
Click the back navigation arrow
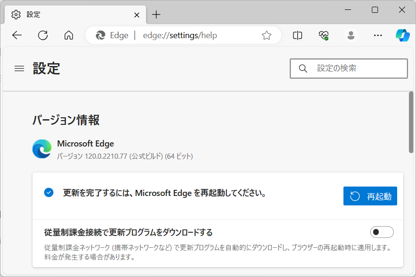[x=17, y=35]
